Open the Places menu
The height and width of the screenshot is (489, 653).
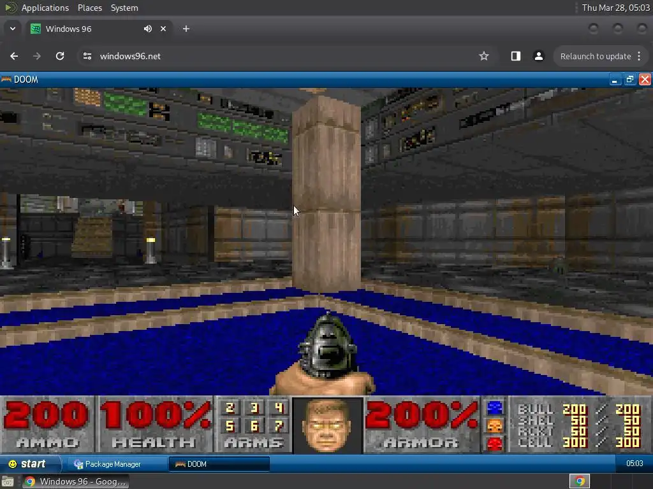click(x=90, y=8)
